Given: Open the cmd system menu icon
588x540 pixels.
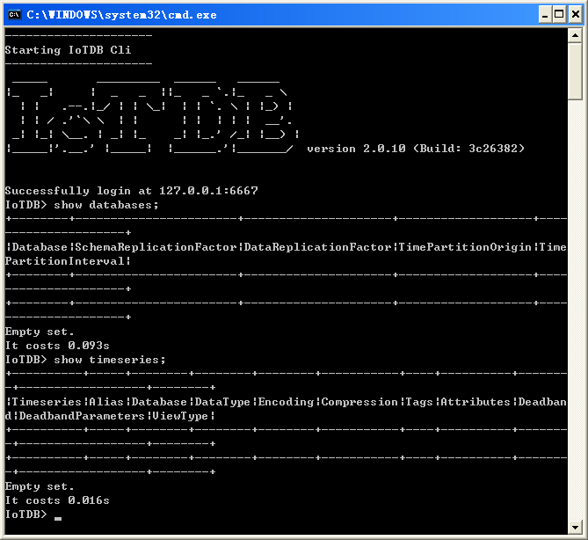Looking at the screenshot, I should [x=14, y=15].
